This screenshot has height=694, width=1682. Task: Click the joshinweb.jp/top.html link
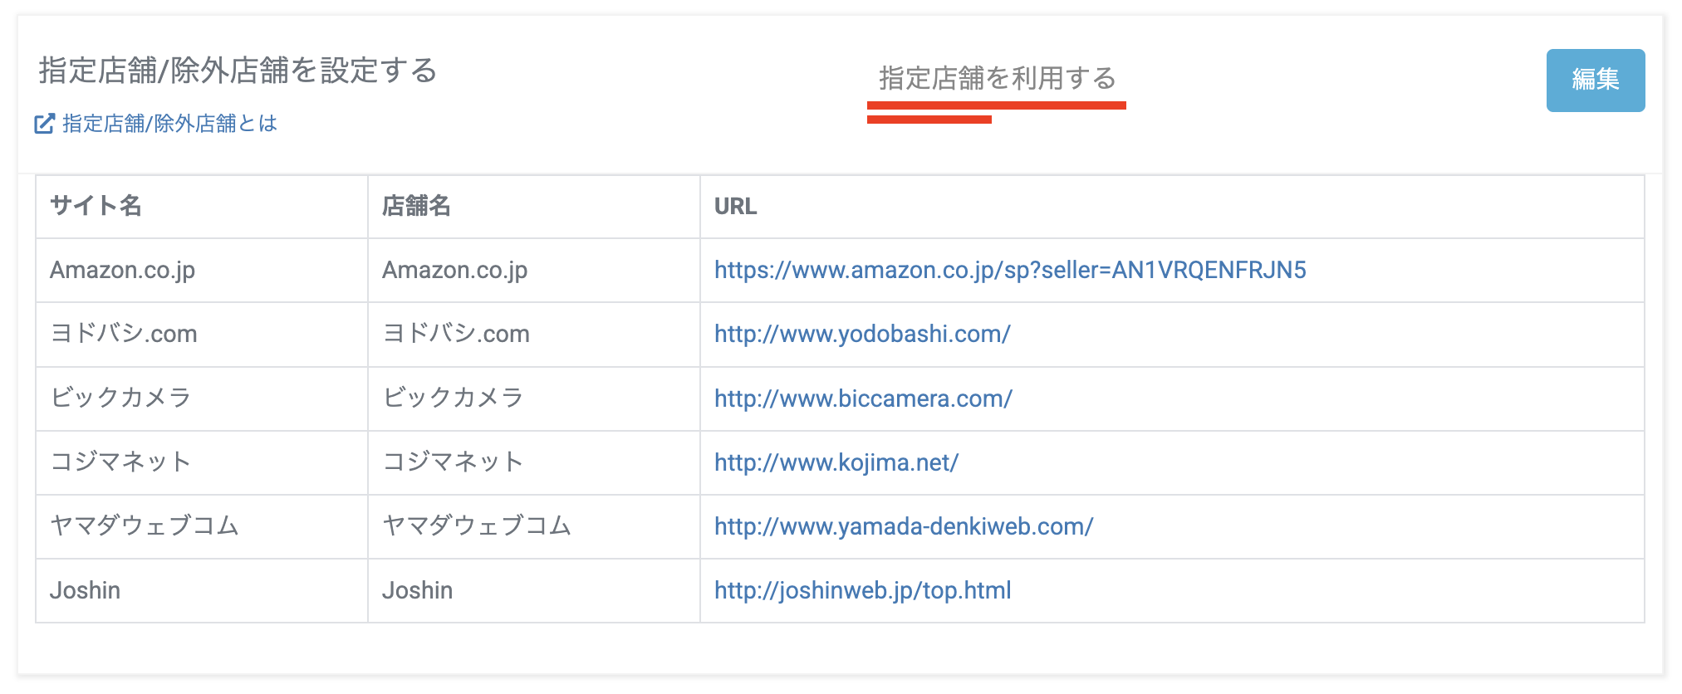click(x=862, y=590)
